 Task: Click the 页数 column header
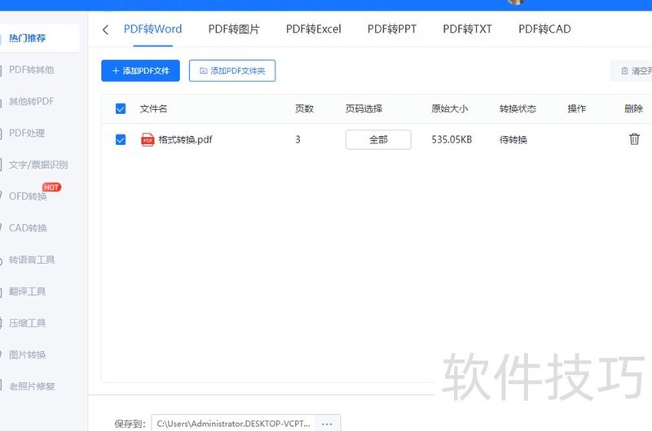tap(304, 109)
